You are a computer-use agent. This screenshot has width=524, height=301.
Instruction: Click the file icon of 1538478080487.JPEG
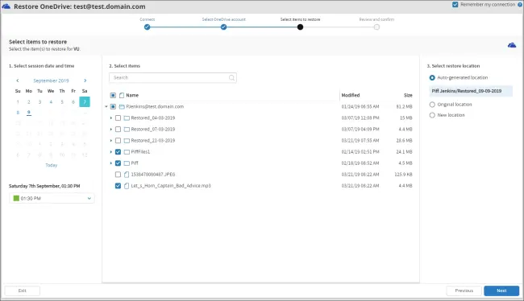pyautogui.click(x=127, y=175)
